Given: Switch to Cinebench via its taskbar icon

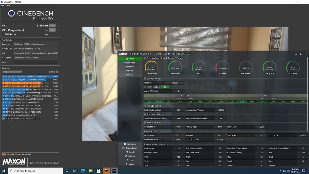Looking at the screenshot, I should click(106, 171).
